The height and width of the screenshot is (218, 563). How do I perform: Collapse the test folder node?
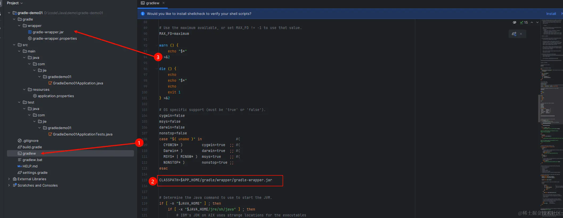(x=19, y=102)
